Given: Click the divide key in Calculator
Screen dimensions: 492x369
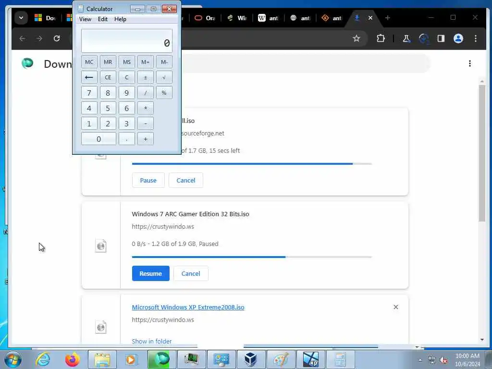Looking at the screenshot, I should [145, 93].
